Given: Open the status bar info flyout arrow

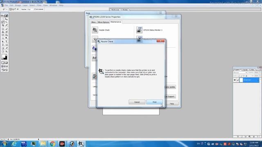Looking at the screenshot, I should pyautogui.click(x=38, y=139).
